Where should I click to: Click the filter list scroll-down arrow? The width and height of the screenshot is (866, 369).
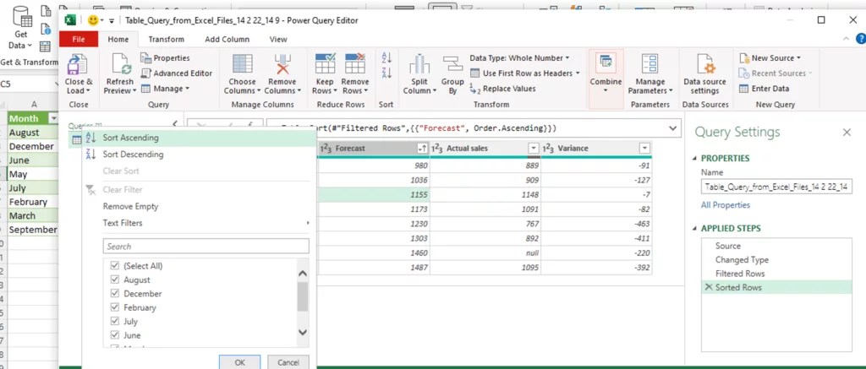point(303,332)
